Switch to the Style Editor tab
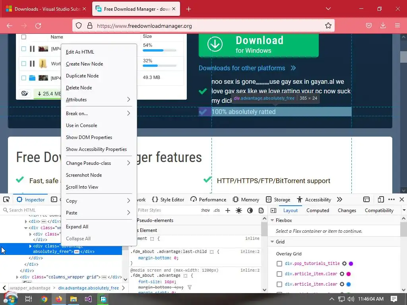The image size is (407, 305). coord(168,199)
